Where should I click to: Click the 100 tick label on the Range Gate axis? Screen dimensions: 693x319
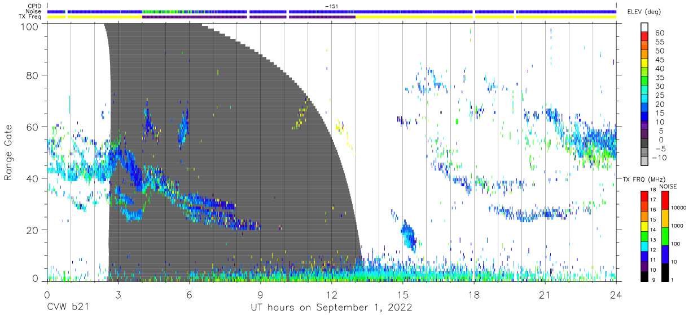pos(30,26)
